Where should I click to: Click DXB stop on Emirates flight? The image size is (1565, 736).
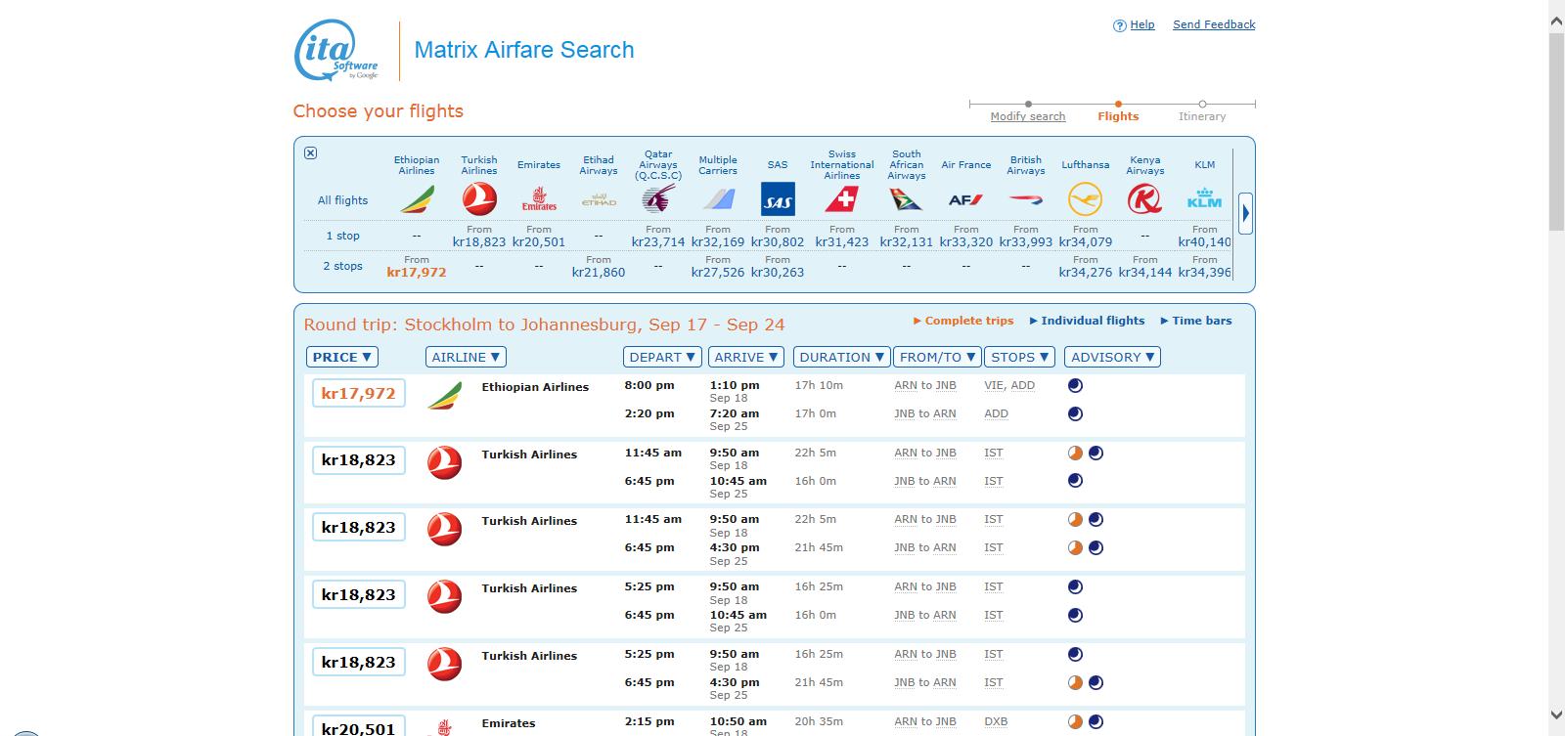(996, 722)
